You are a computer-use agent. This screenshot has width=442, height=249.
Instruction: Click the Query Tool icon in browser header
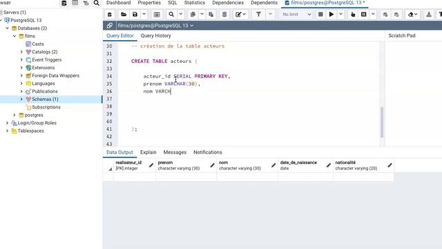pyautogui.click(x=64, y=3)
